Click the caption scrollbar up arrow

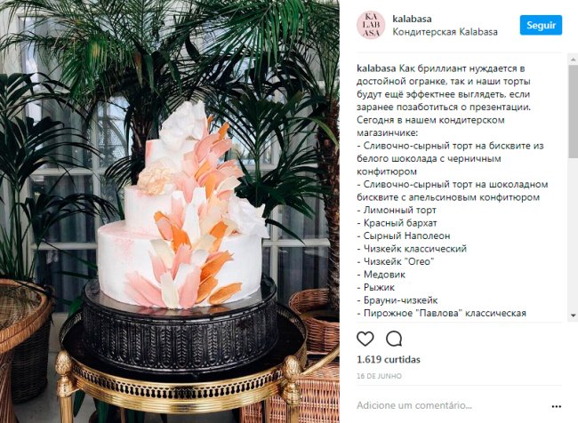click(x=574, y=59)
